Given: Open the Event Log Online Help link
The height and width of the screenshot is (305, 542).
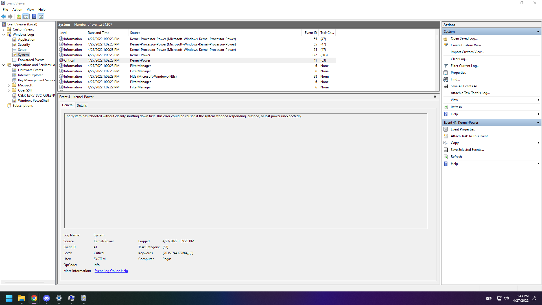Looking at the screenshot, I should pyautogui.click(x=111, y=271).
